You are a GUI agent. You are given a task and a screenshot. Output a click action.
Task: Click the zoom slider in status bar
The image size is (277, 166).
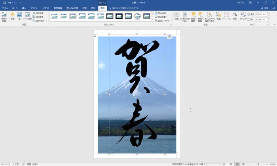(x=258, y=164)
